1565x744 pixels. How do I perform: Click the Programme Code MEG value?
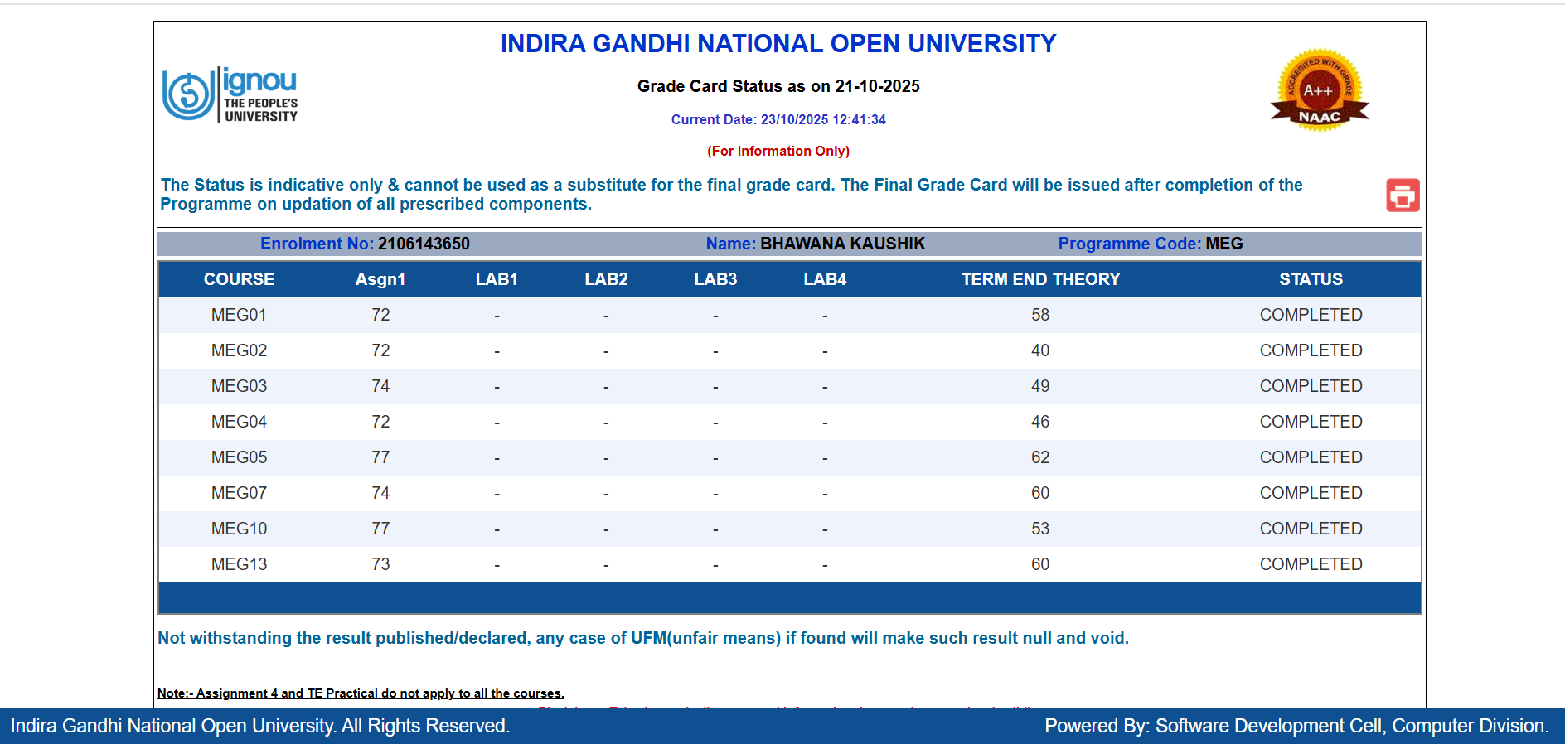tap(1223, 244)
